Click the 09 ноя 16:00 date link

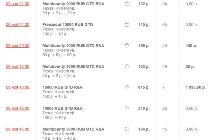18,108
